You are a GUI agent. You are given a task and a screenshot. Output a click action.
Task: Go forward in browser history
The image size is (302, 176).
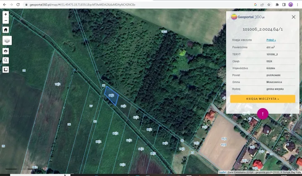(x=11, y=5)
